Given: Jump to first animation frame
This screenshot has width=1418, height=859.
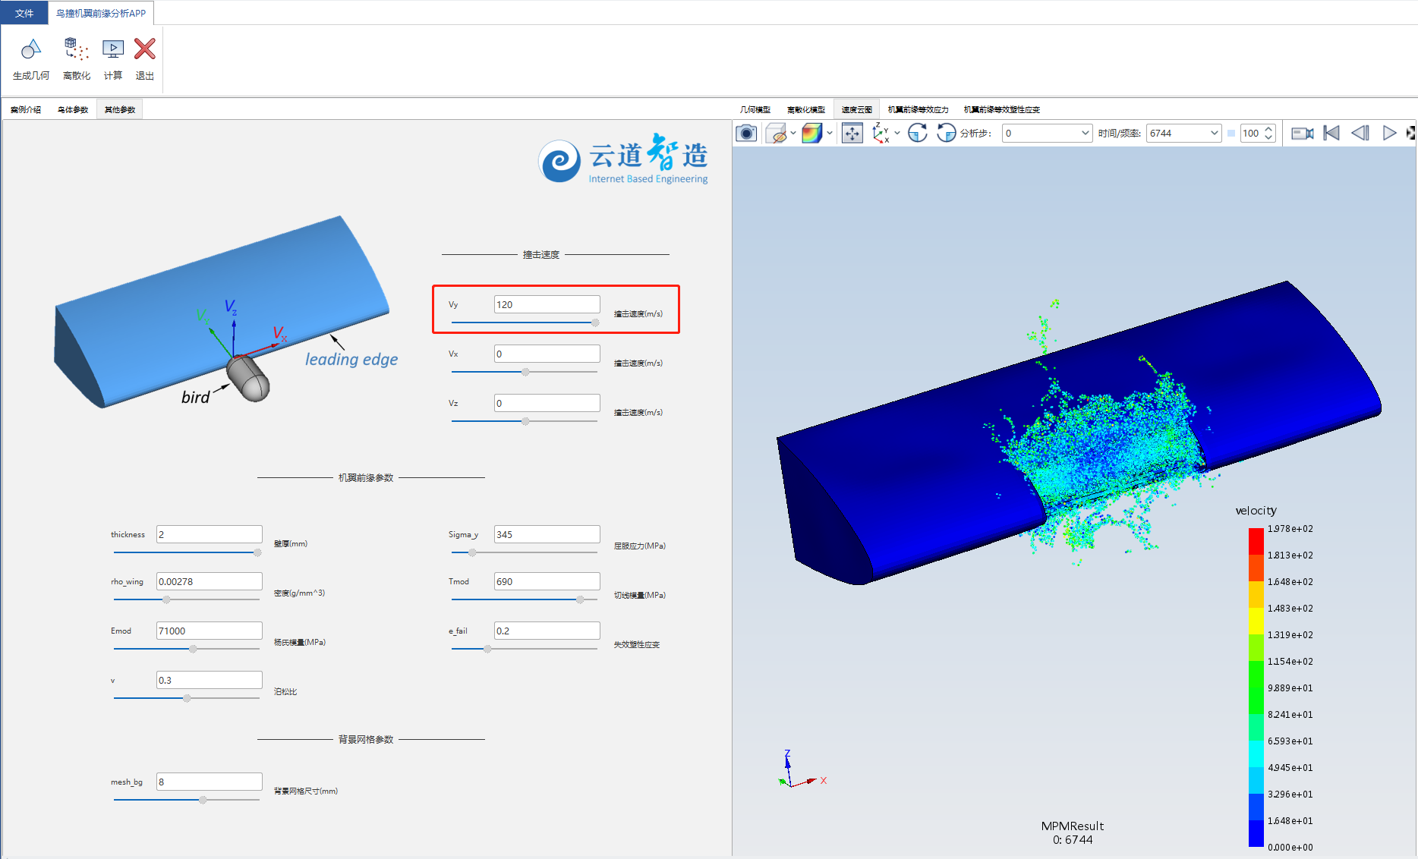Looking at the screenshot, I should click(x=1331, y=134).
